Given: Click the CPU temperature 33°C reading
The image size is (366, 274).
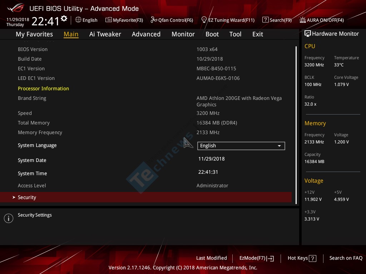Looking at the screenshot, I should coord(339,65).
